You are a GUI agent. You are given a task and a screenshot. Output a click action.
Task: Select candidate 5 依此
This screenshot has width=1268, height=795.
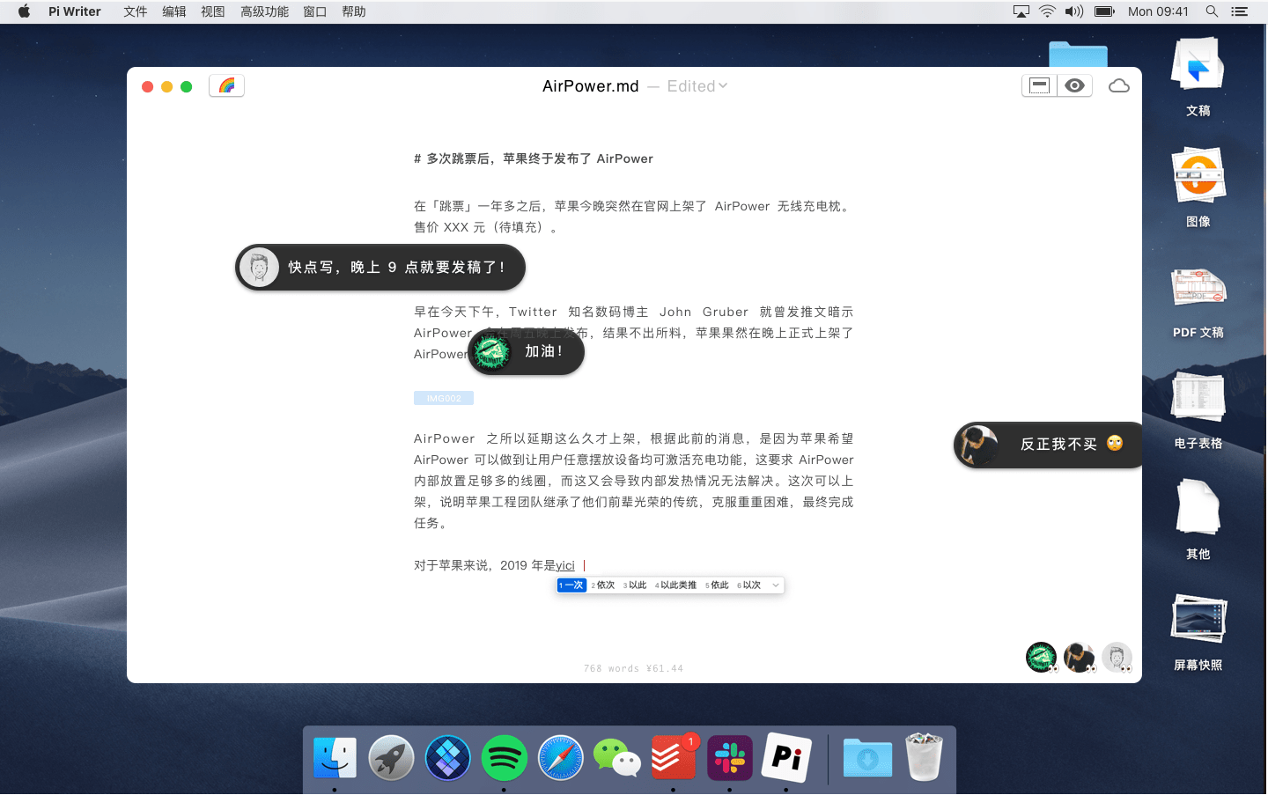[717, 585]
